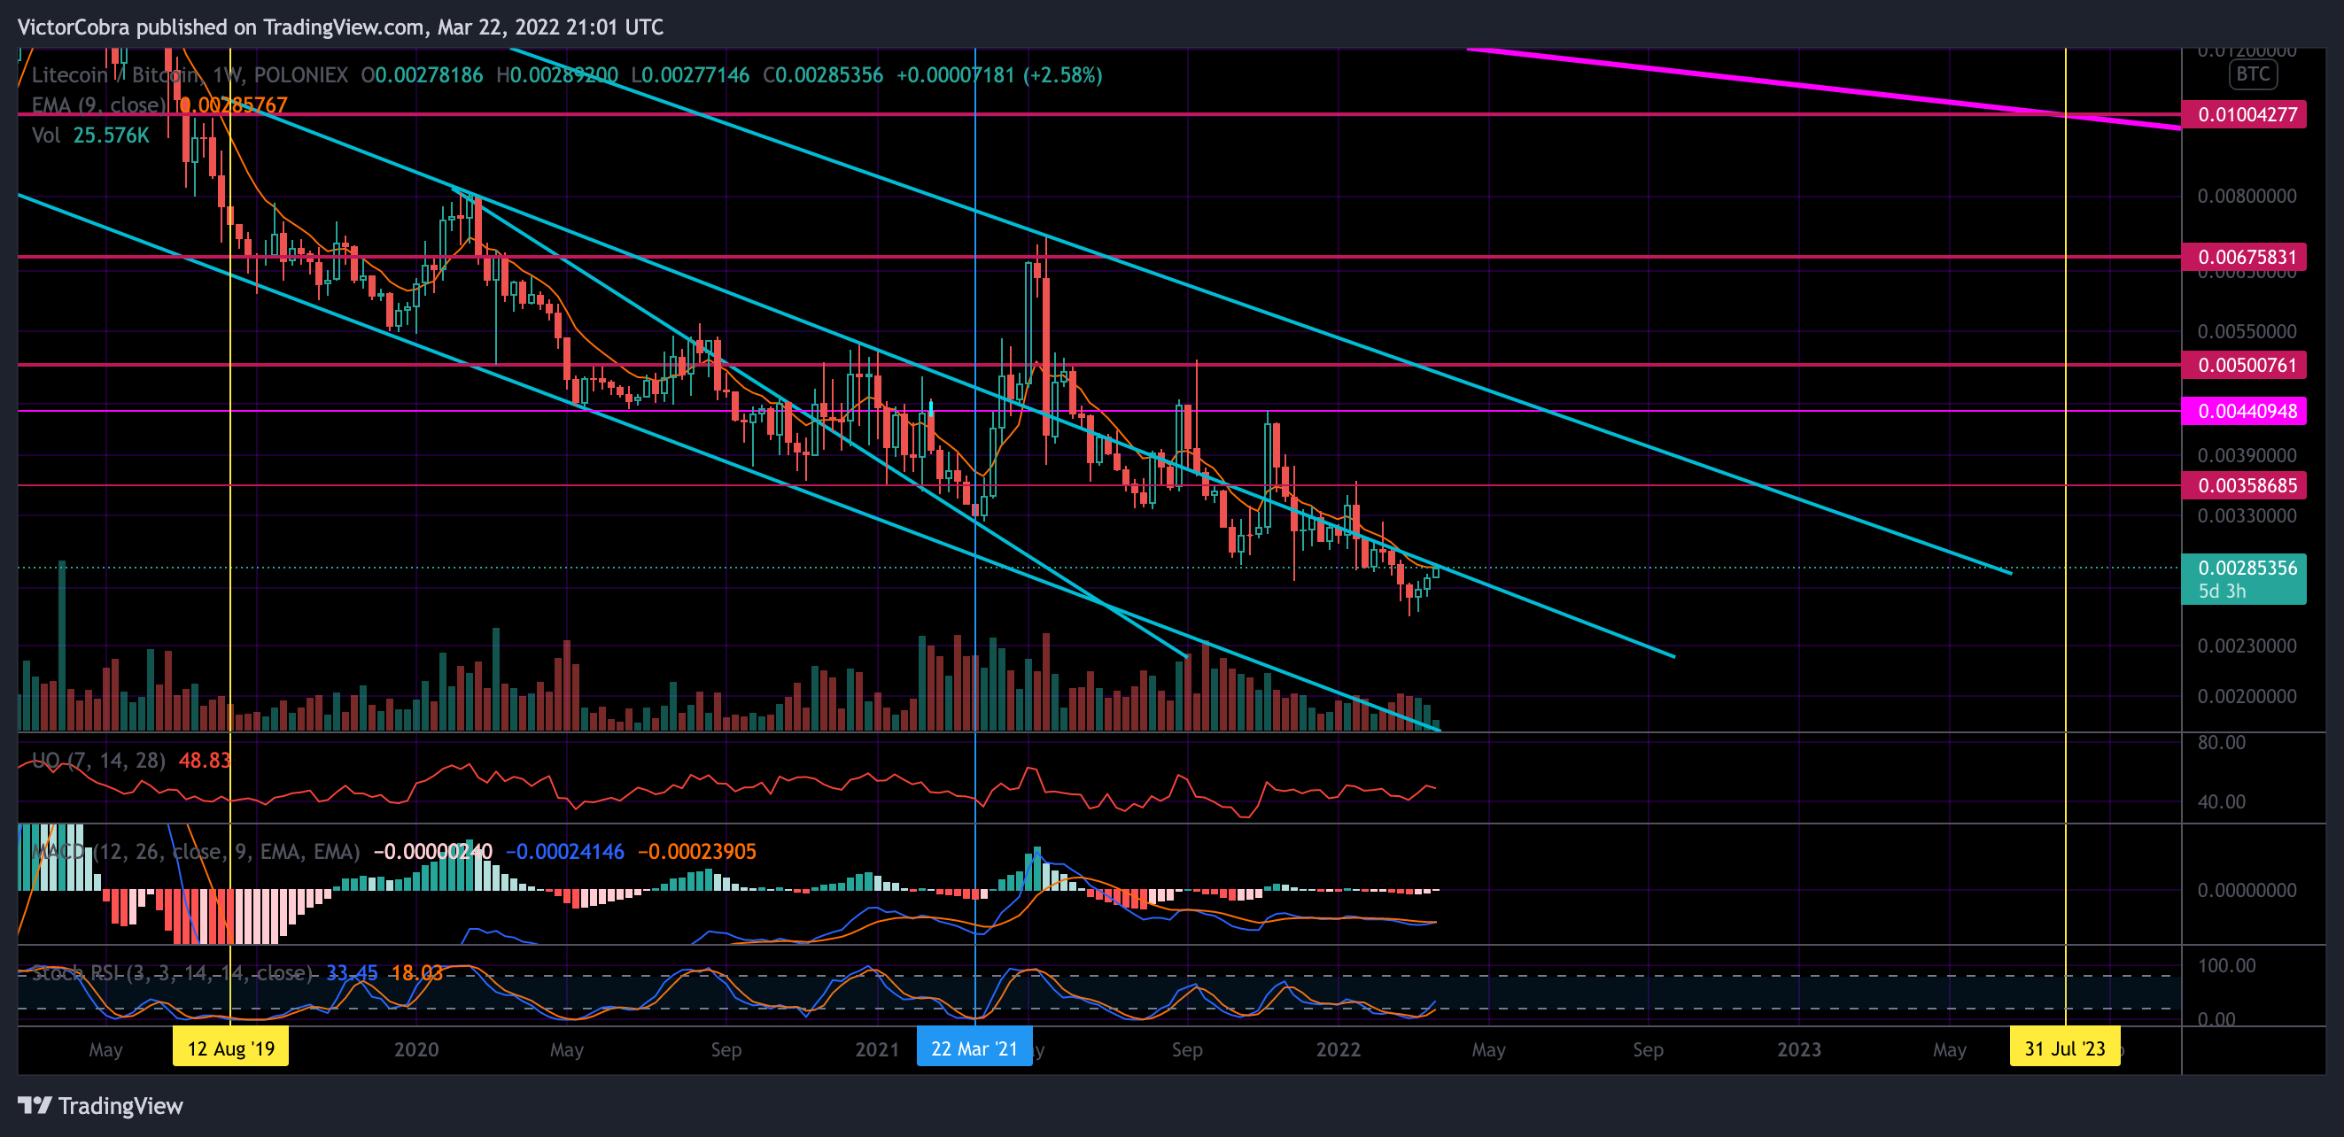
Task: Select the 12 Aug '19 date marker
Action: coord(230,1048)
